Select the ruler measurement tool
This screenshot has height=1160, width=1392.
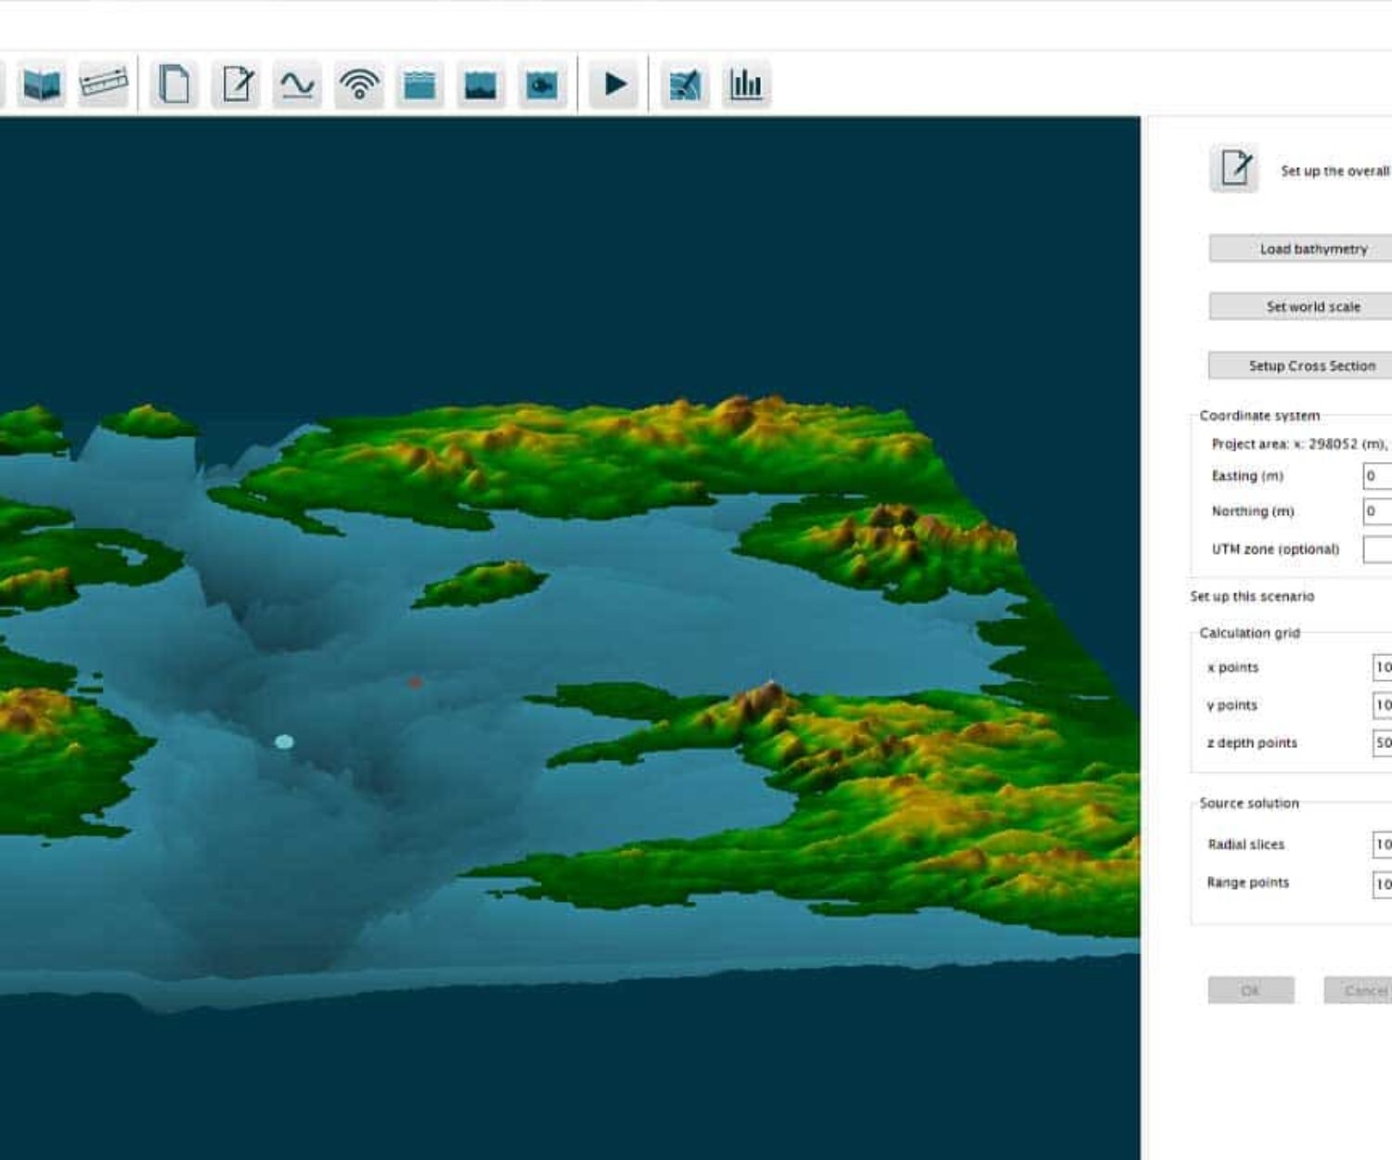click(103, 84)
